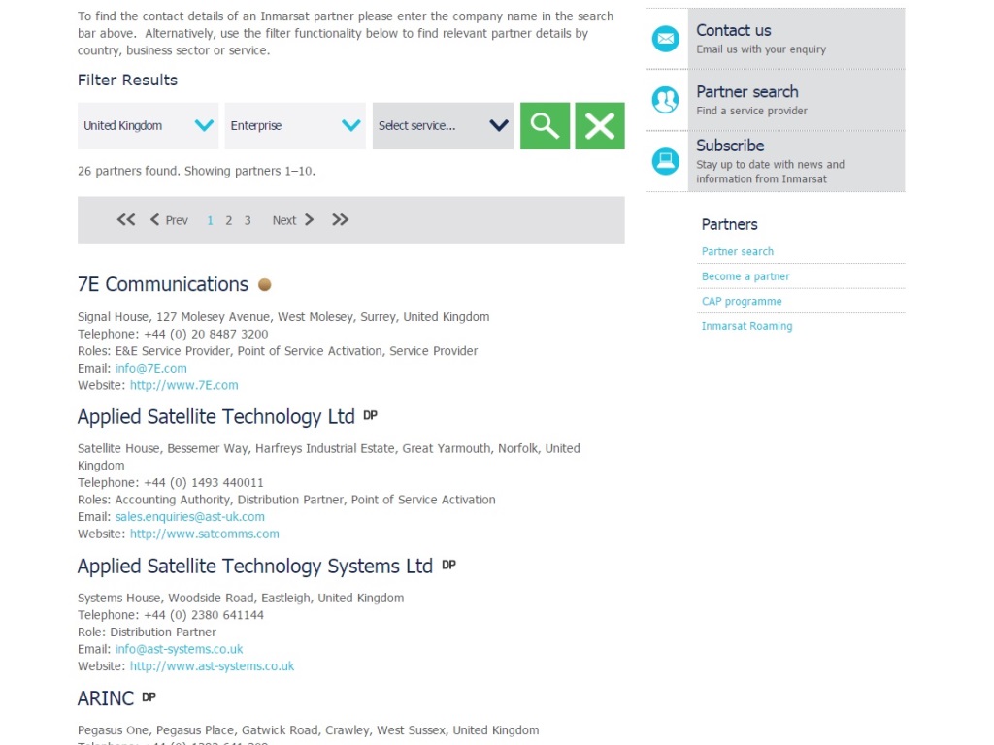The width and height of the screenshot is (994, 745).
Task: Open the Enterprise sector dropdown
Action: (x=295, y=126)
